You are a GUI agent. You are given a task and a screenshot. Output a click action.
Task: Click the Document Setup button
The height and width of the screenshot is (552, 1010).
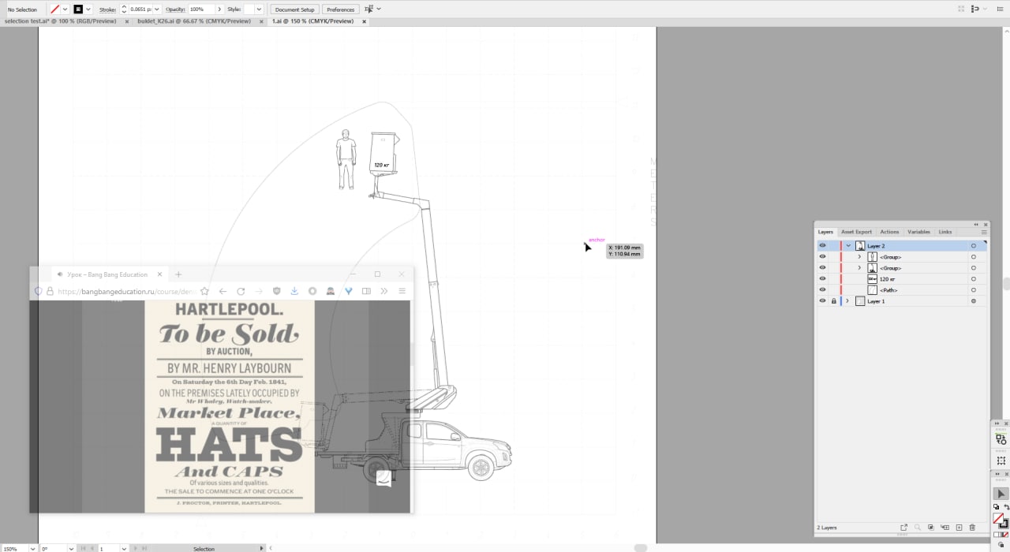click(x=295, y=9)
